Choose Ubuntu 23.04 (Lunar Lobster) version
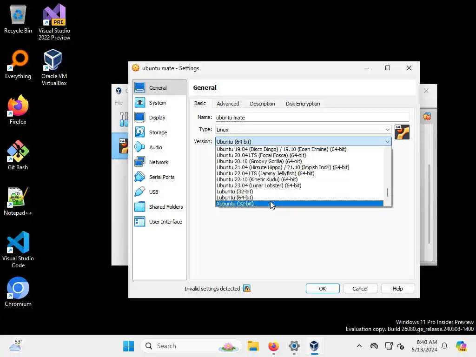476x357 pixels. pyautogui.click(x=299, y=185)
